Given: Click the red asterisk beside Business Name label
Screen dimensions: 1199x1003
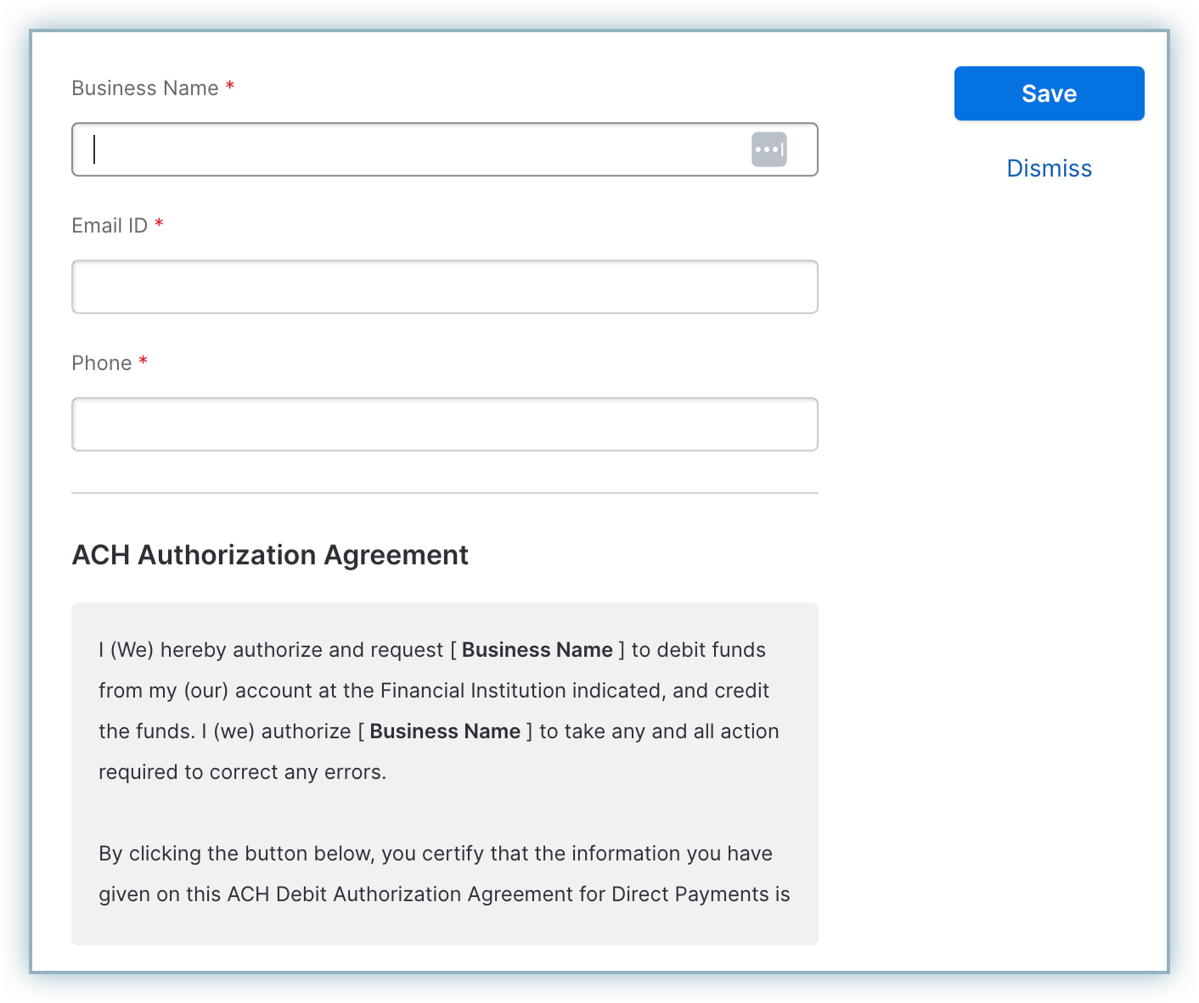Looking at the screenshot, I should tap(230, 87).
